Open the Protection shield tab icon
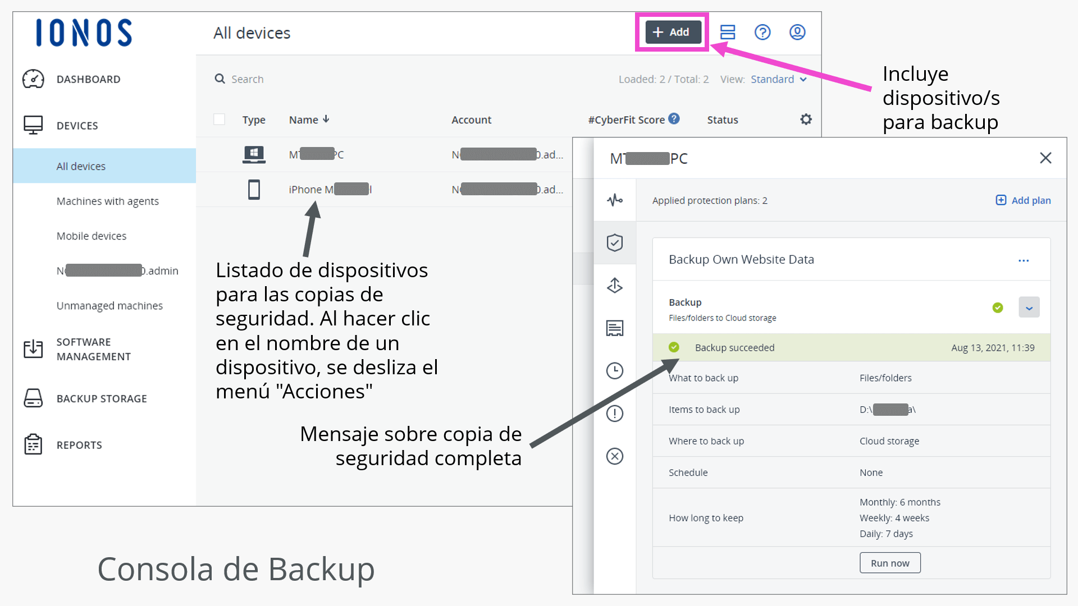The image size is (1078, 606). (x=615, y=243)
